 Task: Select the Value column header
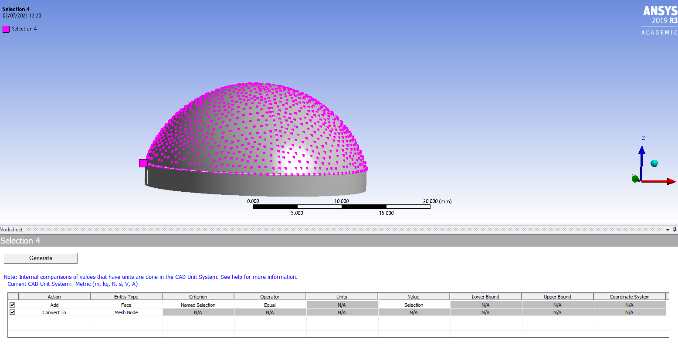[414, 297]
